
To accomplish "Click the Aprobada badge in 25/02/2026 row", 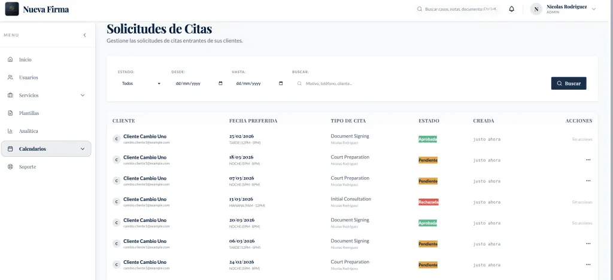I will click(427, 139).
